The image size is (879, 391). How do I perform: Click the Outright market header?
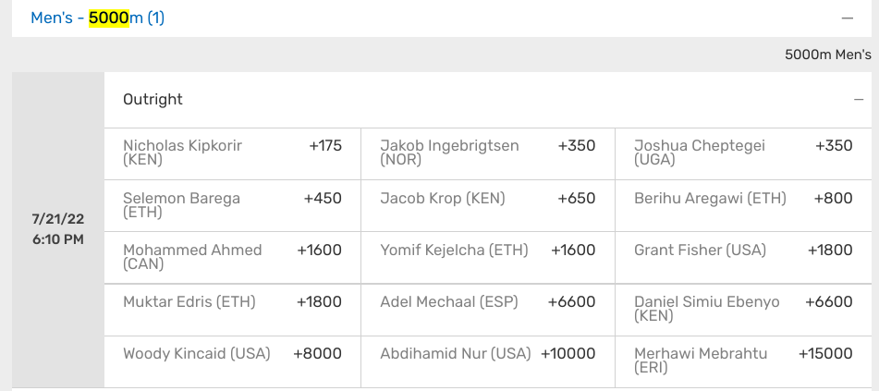point(488,100)
